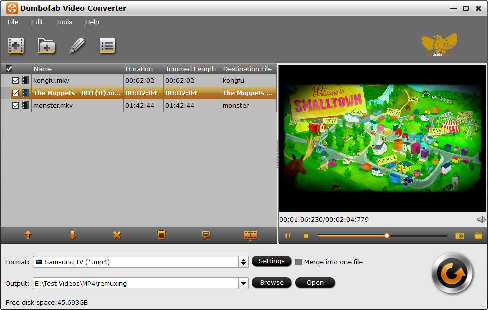Viewport: 488px width, 310px height.
Task: Click kongfu.mkv duration 00:02:02
Action: pos(140,81)
